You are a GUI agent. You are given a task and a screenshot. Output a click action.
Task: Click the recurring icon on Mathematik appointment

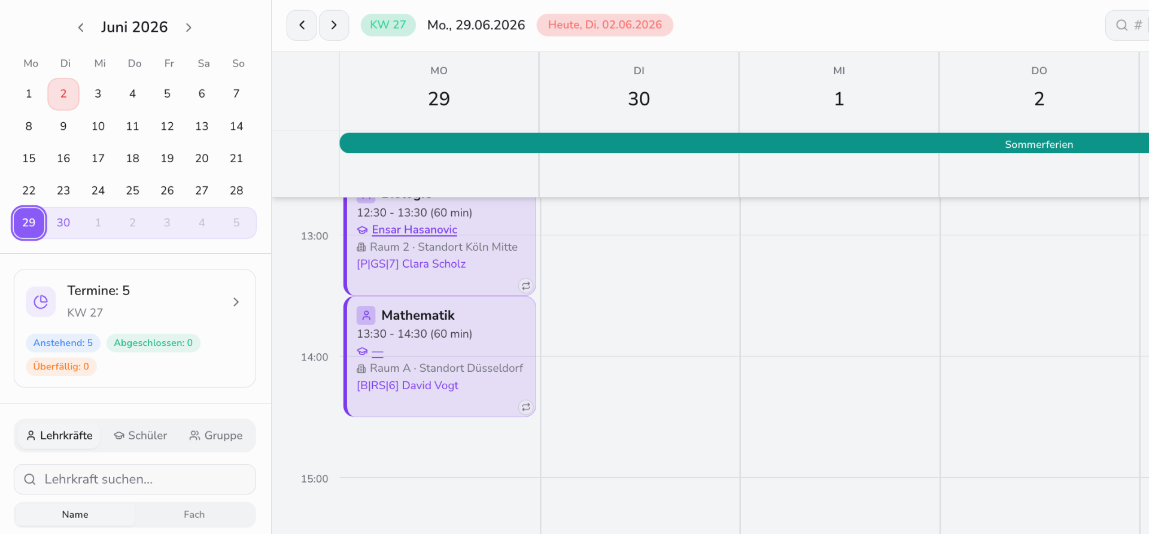525,407
